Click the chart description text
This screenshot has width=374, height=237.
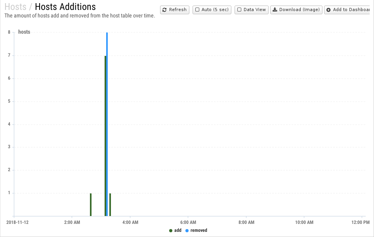80,16
